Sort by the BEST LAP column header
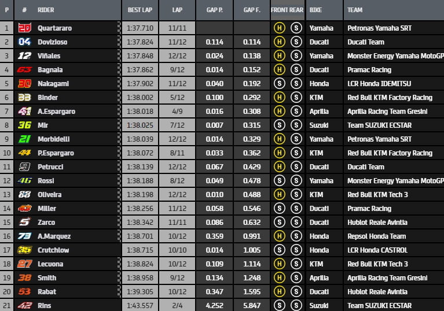This screenshot has width=444, height=311. click(139, 10)
